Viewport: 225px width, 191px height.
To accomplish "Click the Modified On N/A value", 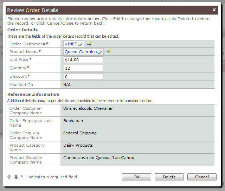I will (x=67, y=85).
